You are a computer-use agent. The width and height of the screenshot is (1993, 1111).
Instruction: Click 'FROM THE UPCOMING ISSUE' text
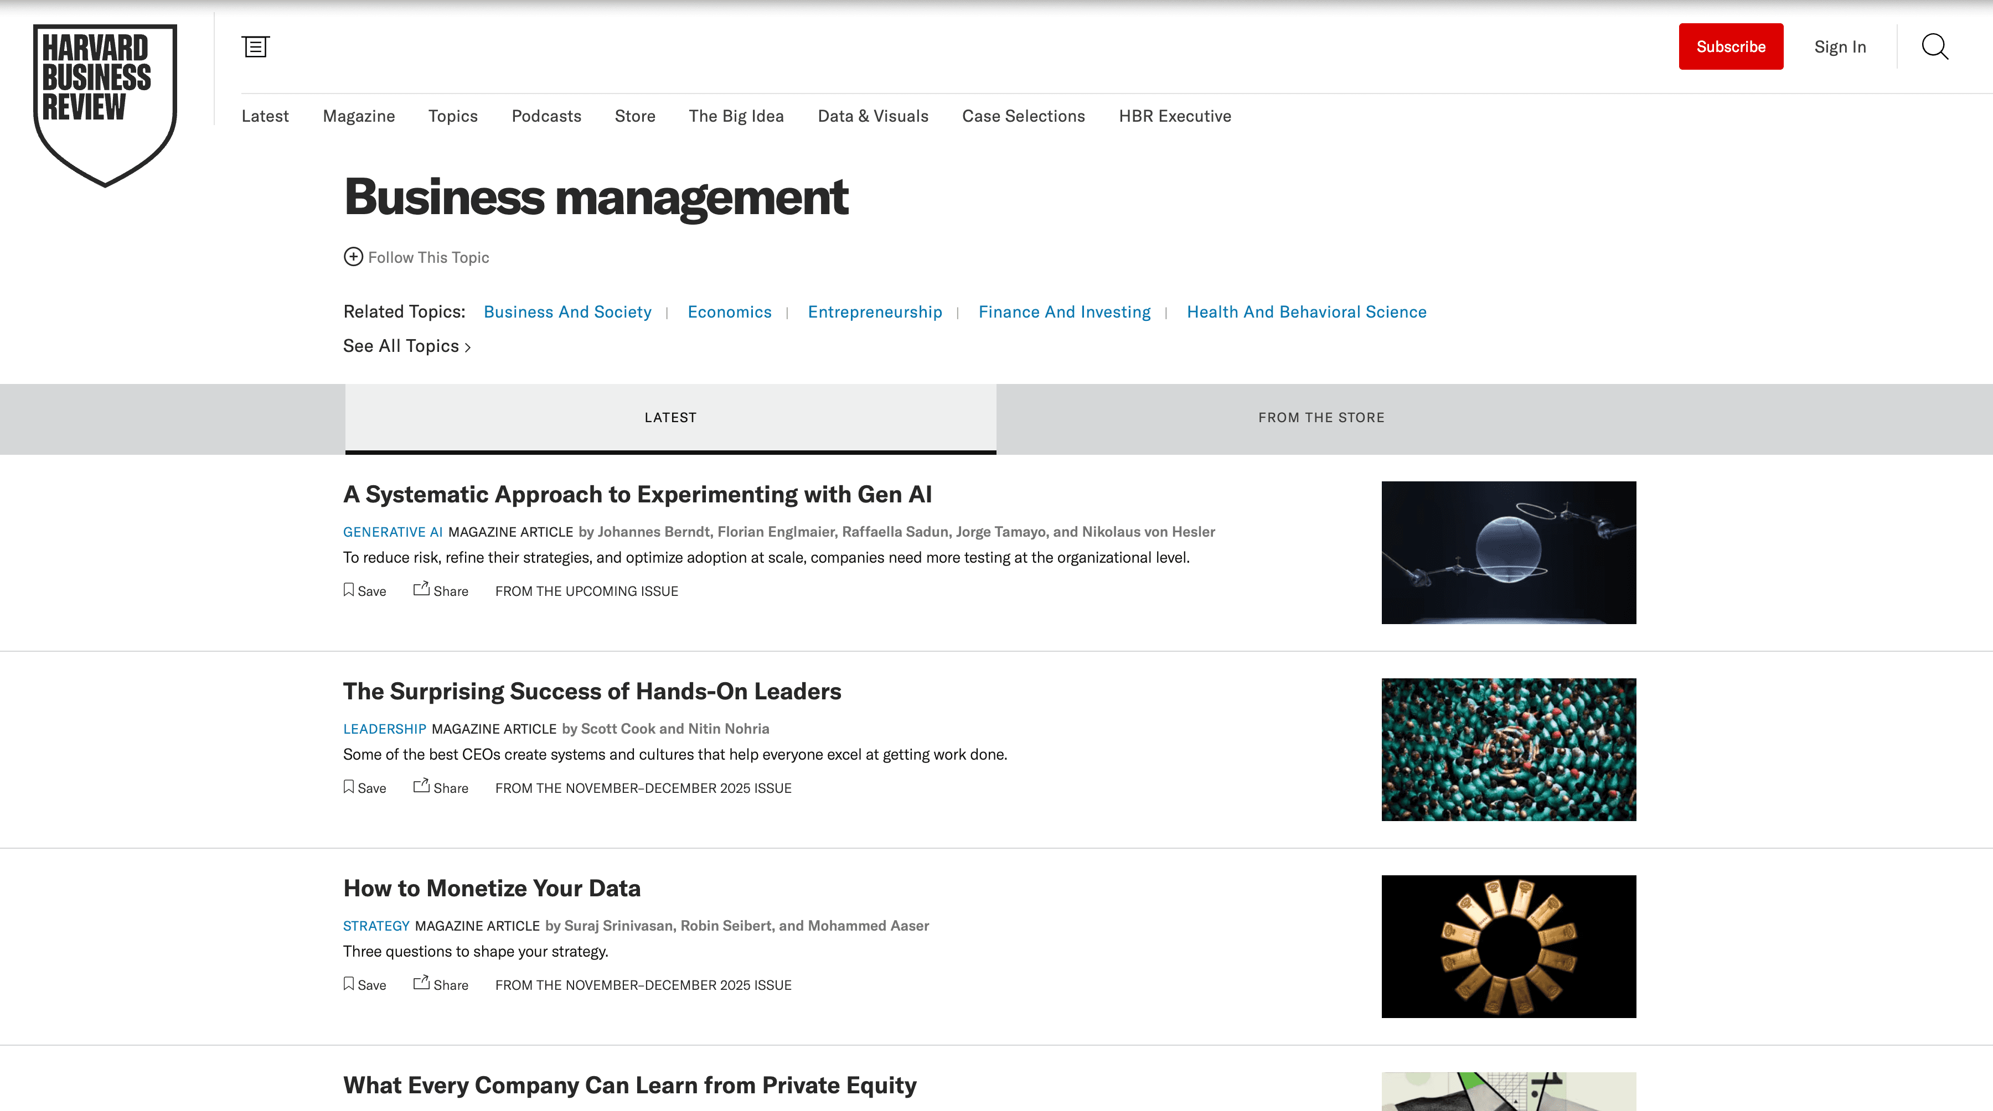(586, 591)
